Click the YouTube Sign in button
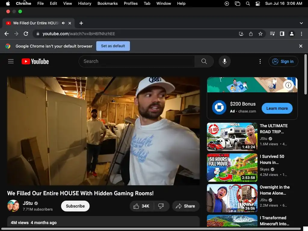The height and width of the screenshot is (231, 308). point(283,61)
